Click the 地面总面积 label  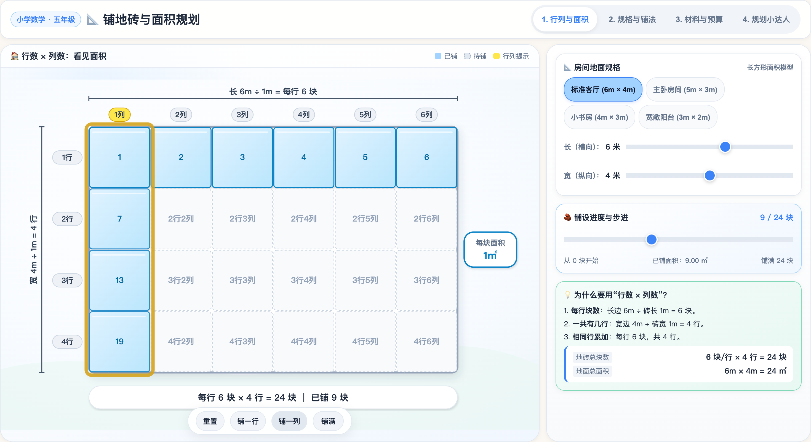[x=592, y=371]
